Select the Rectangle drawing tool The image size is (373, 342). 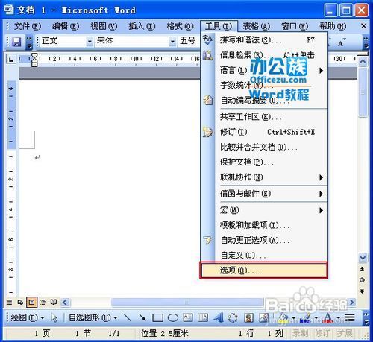pos(157,317)
